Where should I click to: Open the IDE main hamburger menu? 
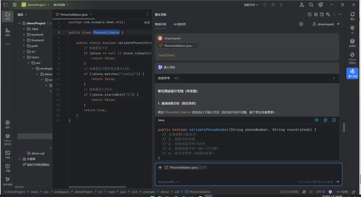coord(15,5)
